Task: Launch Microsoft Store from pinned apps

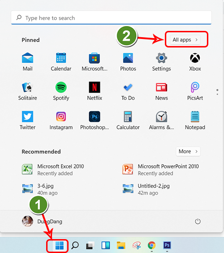Action: (x=95, y=61)
